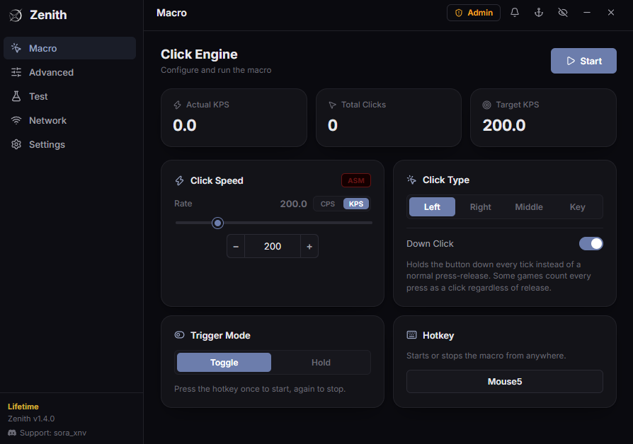Close the Zenith window

[611, 13]
